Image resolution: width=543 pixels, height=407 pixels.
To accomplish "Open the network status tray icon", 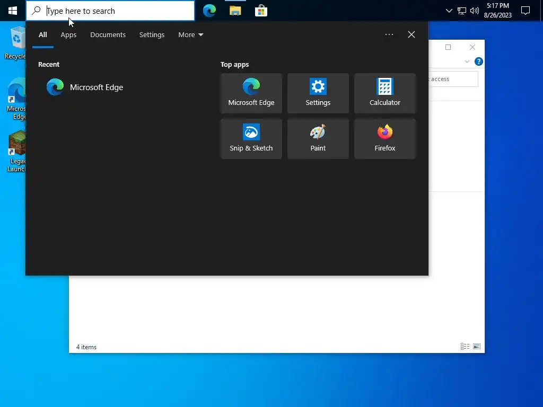I will coord(462,11).
